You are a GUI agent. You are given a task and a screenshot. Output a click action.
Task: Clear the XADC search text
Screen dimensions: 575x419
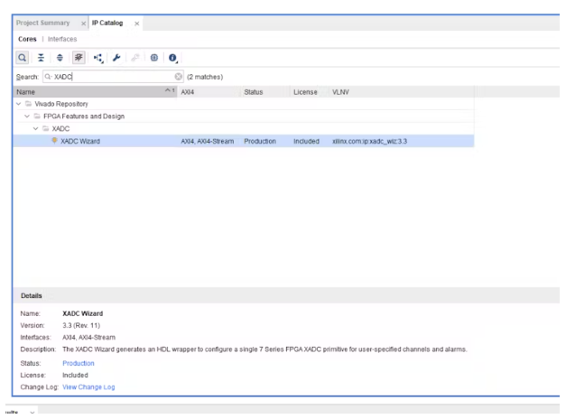tap(179, 77)
